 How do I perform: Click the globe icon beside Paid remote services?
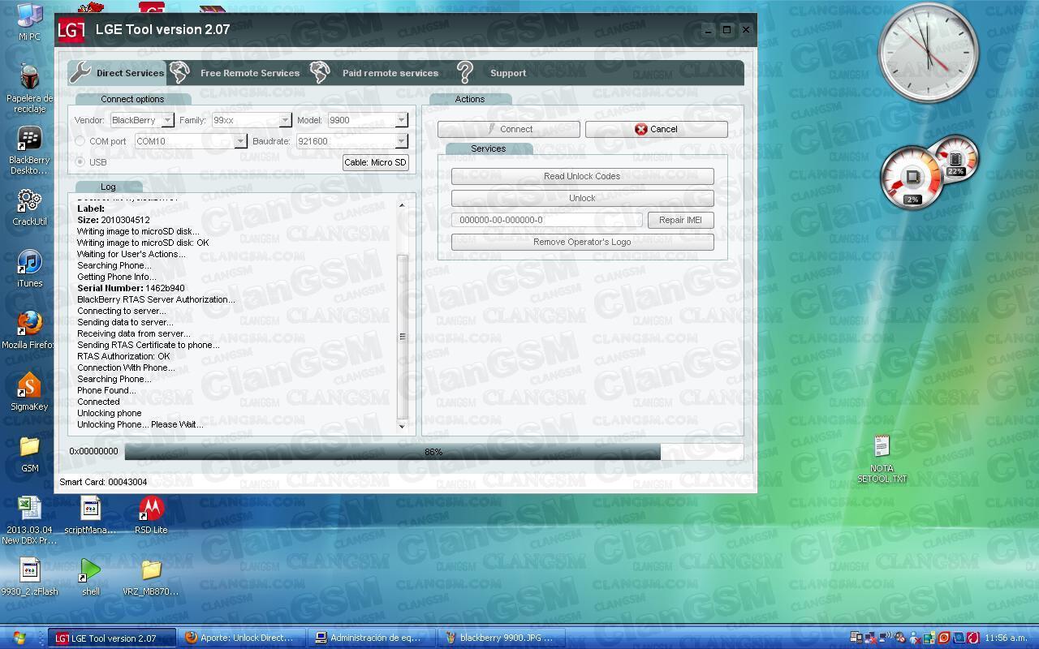coord(321,72)
